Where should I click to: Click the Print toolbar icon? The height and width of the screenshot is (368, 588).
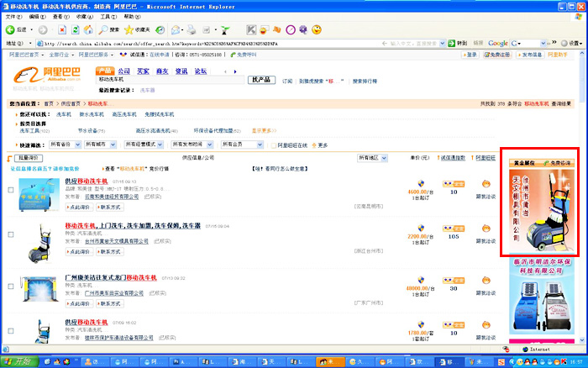(192, 29)
